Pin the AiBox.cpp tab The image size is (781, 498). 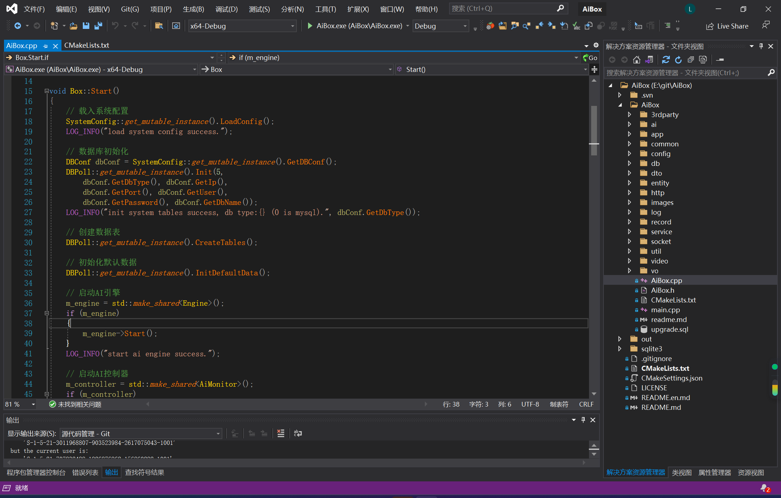point(45,46)
